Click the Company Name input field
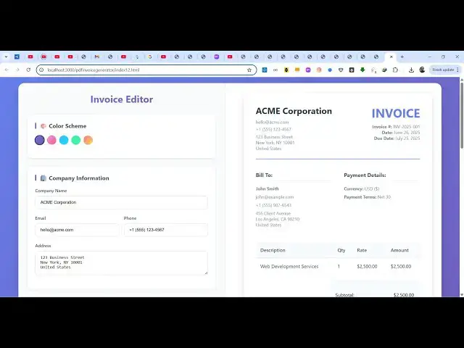The width and height of the screenshot is (464, 348). tap(121, 202)
